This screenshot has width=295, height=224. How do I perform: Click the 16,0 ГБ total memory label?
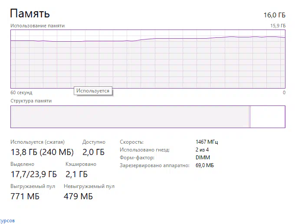click(x=274, y=15)
